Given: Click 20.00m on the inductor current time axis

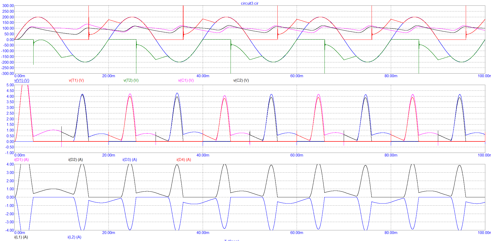Looking at the screenshot, I should [109, 233].
